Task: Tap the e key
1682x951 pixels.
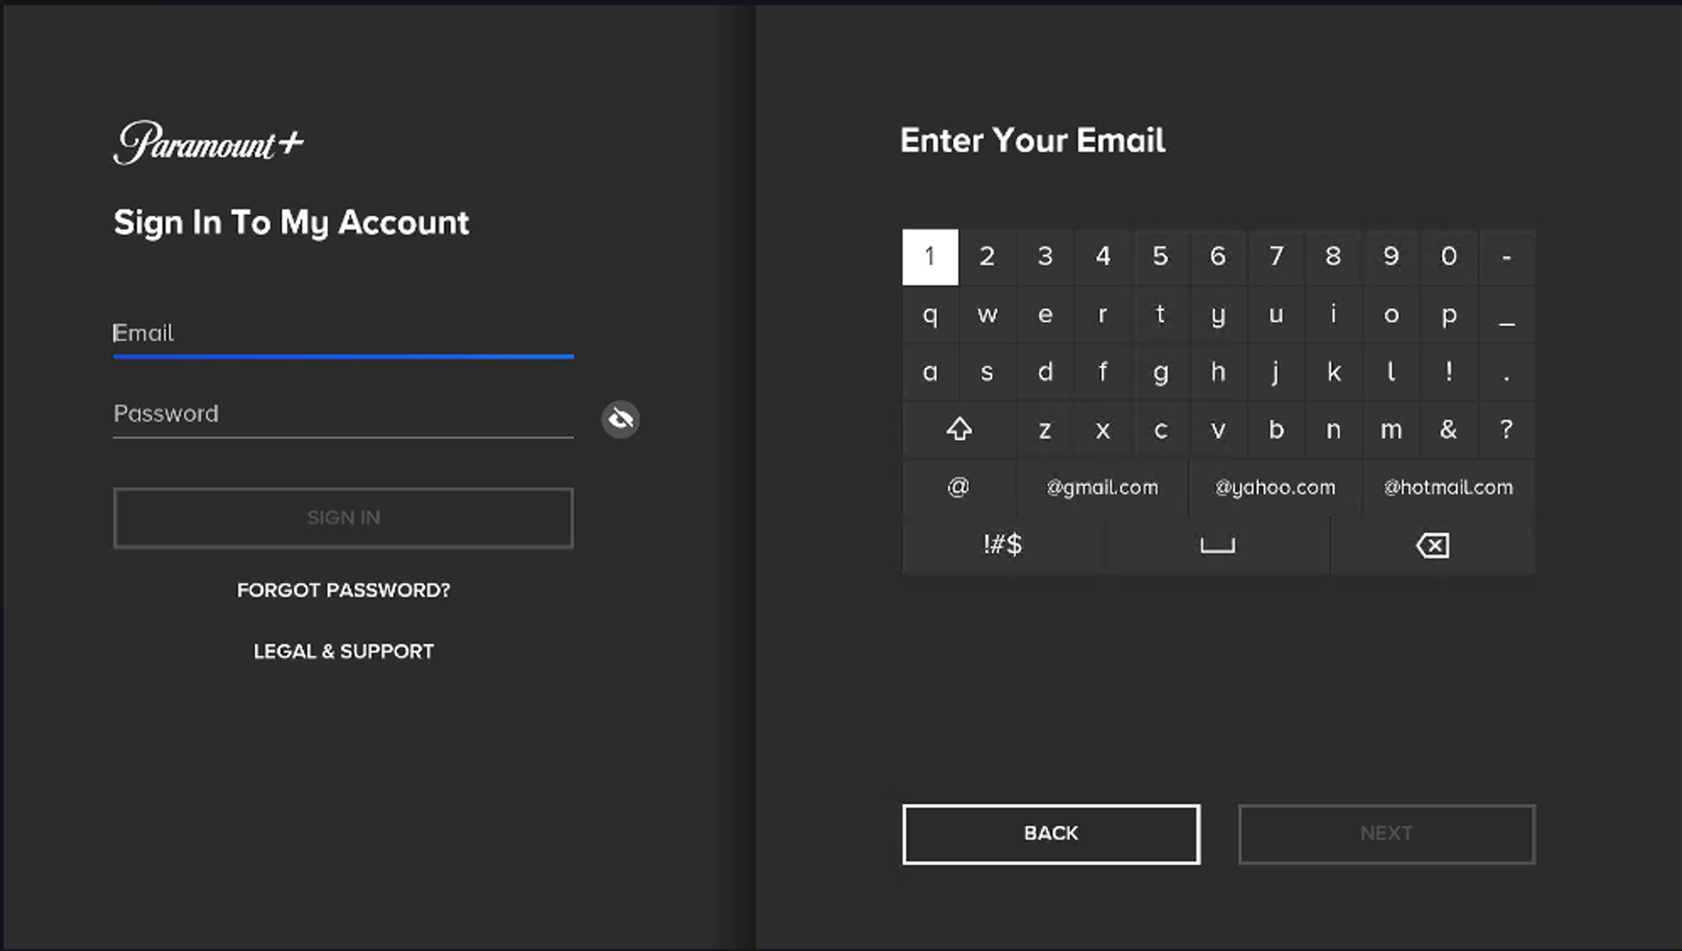Action: [x=1045, y=315]
